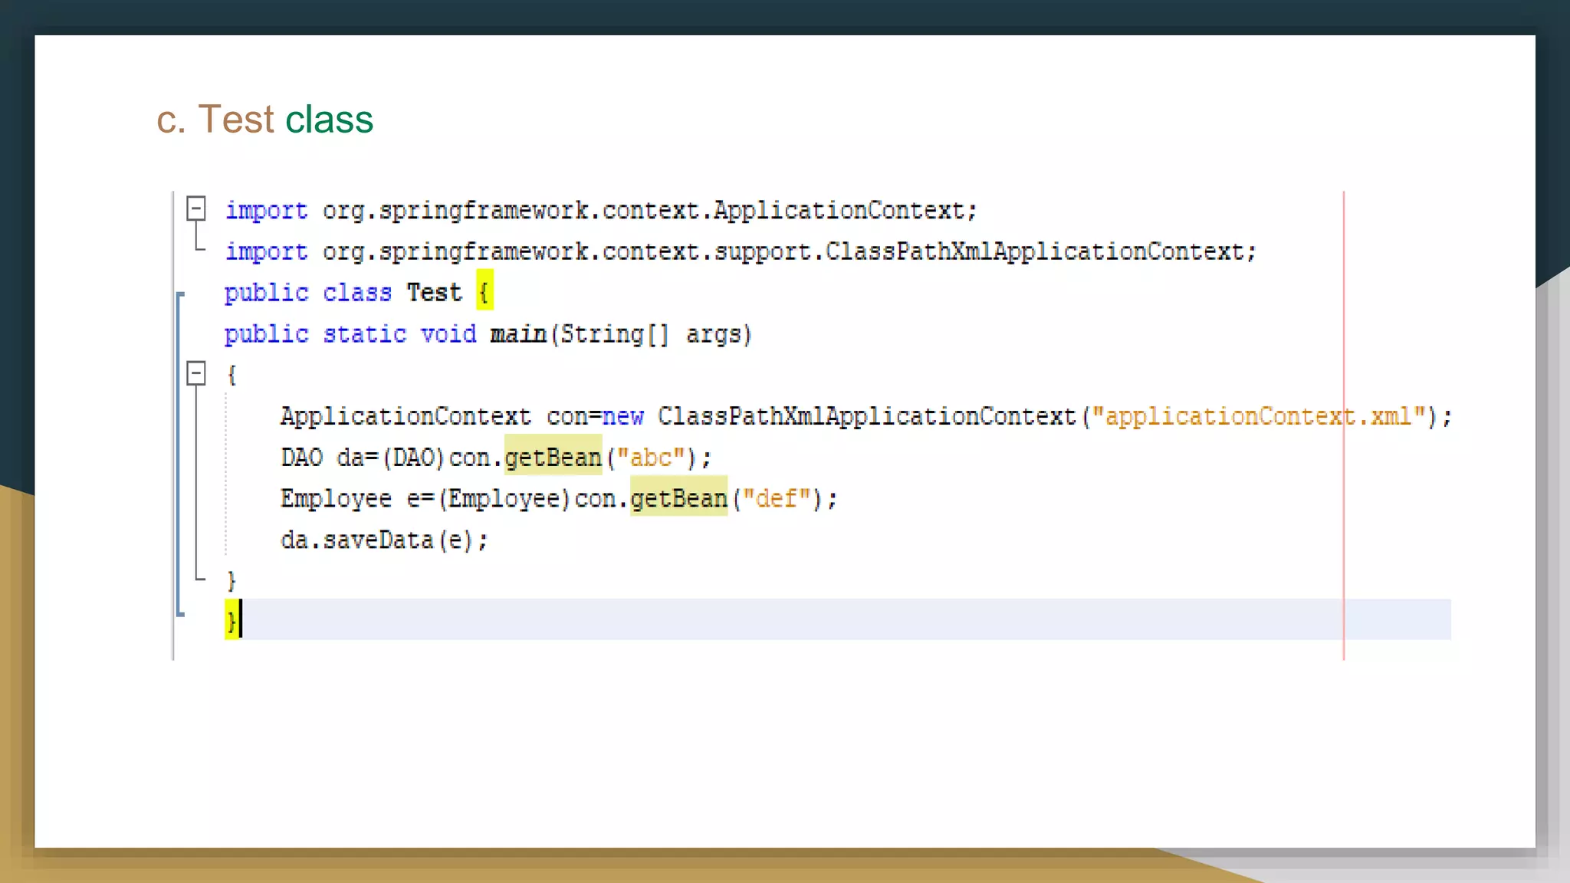1570x883 pixels.
Task: Click the word 'Test' in class declaration
Action: (x=434, y=292)
